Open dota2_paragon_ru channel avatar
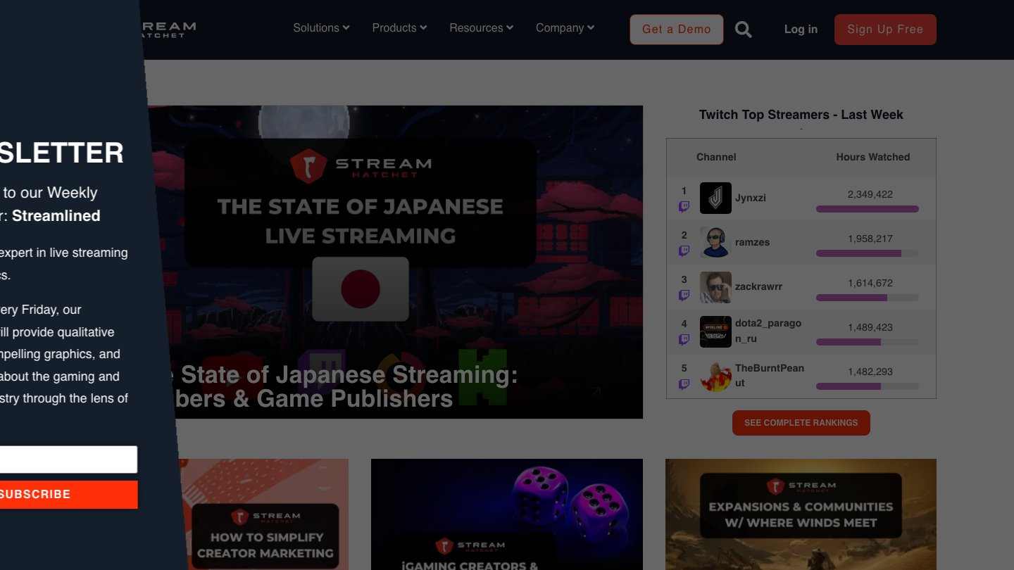This screenshot has width=1014, height=570. coord(715,331)
